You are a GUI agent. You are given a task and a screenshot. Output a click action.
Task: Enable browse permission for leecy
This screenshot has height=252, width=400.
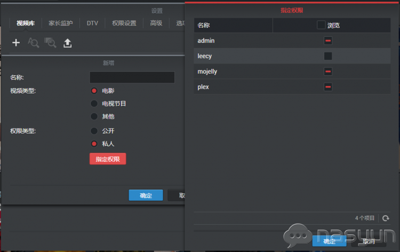click(x=328, y=56)
